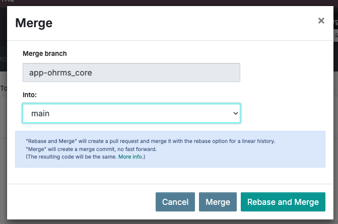Screen dimensions: 338x224
Task: Open the More info link
Action: coord(130,158)
